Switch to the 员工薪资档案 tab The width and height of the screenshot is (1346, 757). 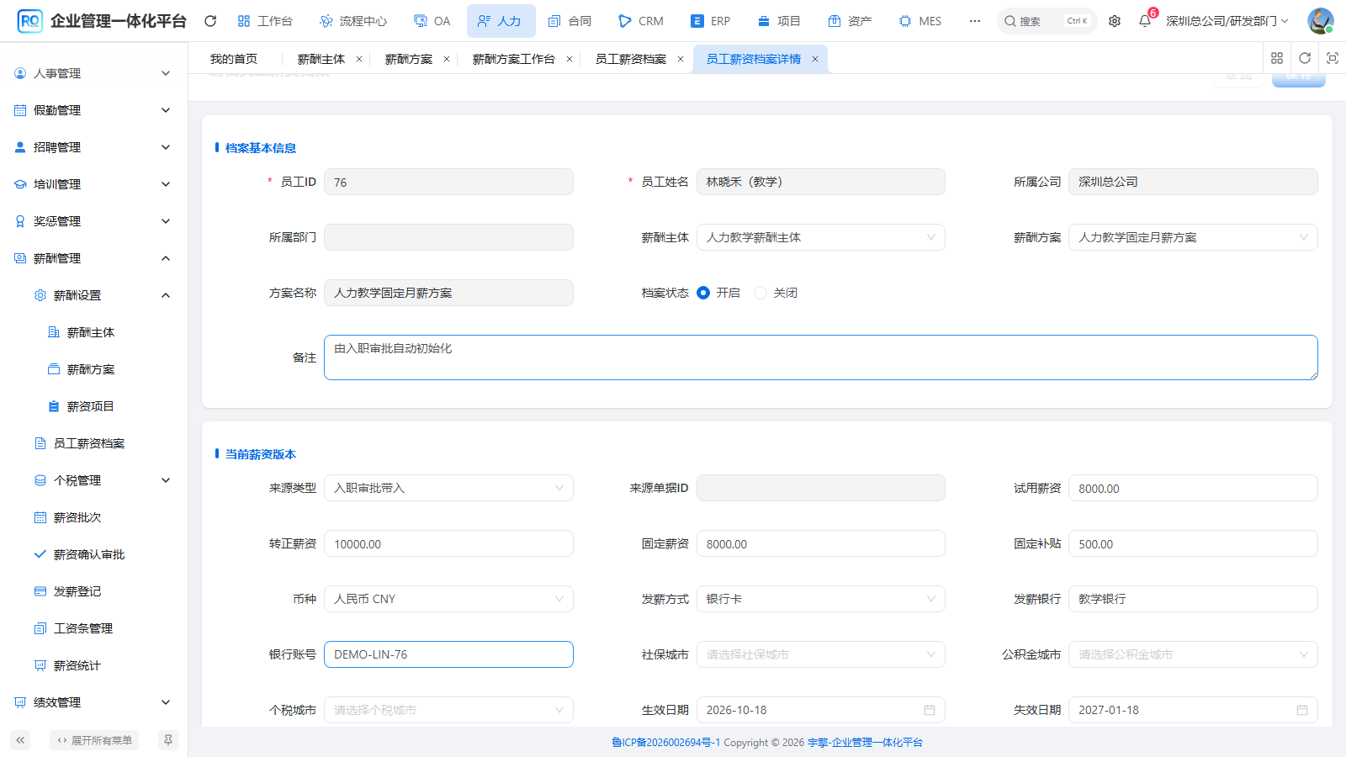[x=631, y=59]
